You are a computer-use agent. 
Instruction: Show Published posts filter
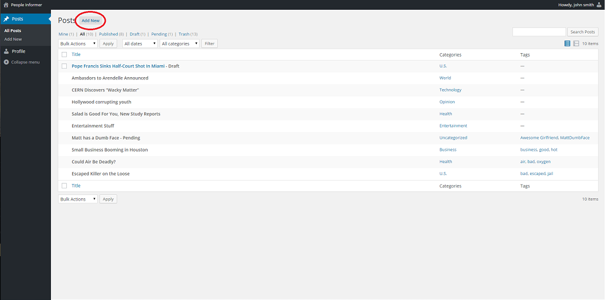coord(108,34)
